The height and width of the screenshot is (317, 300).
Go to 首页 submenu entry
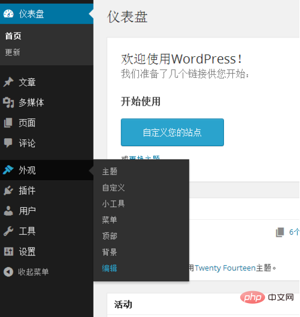coord(13,36)
